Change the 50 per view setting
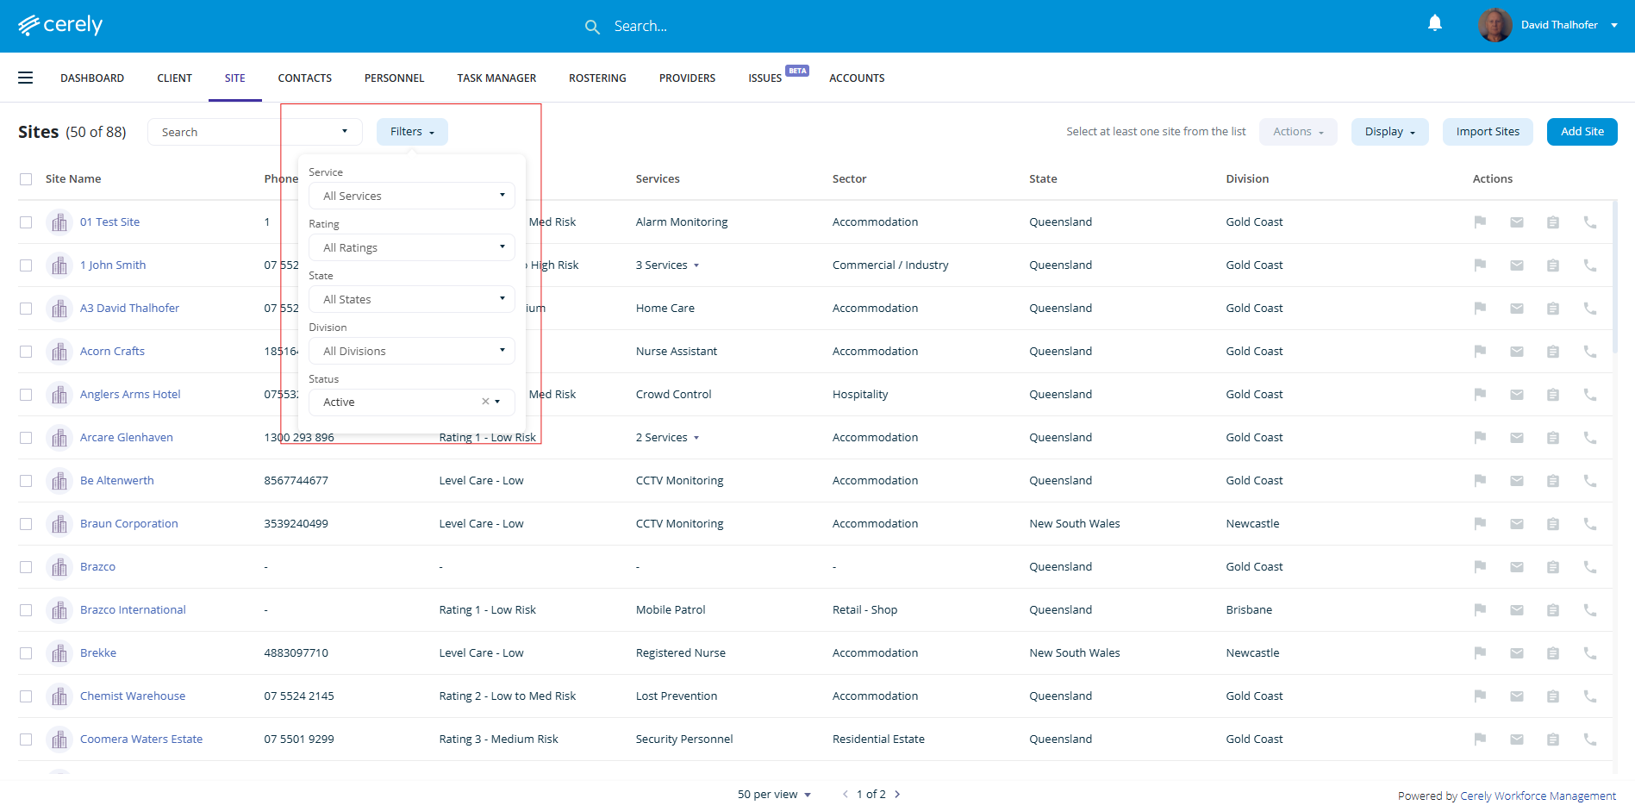1635x805 pixels. click(x=774, y=795)
